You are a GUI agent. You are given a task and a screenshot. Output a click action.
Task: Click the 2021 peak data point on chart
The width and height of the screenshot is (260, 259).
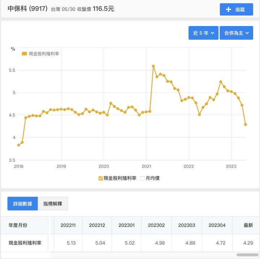(153, 66)
